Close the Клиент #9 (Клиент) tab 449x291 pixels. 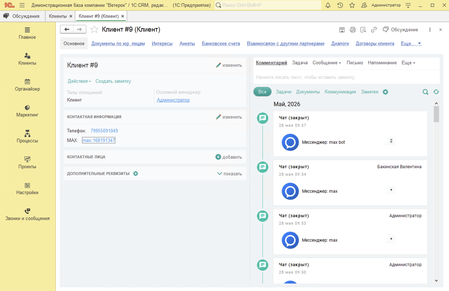click(122, 16)
